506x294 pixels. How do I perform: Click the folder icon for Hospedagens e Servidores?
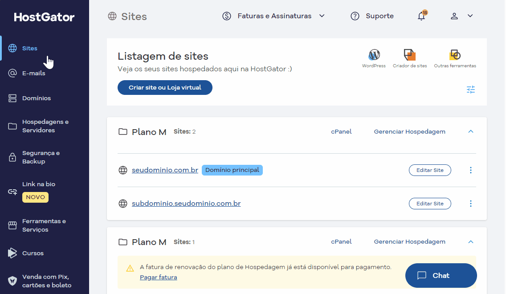[x=12, y=126]
